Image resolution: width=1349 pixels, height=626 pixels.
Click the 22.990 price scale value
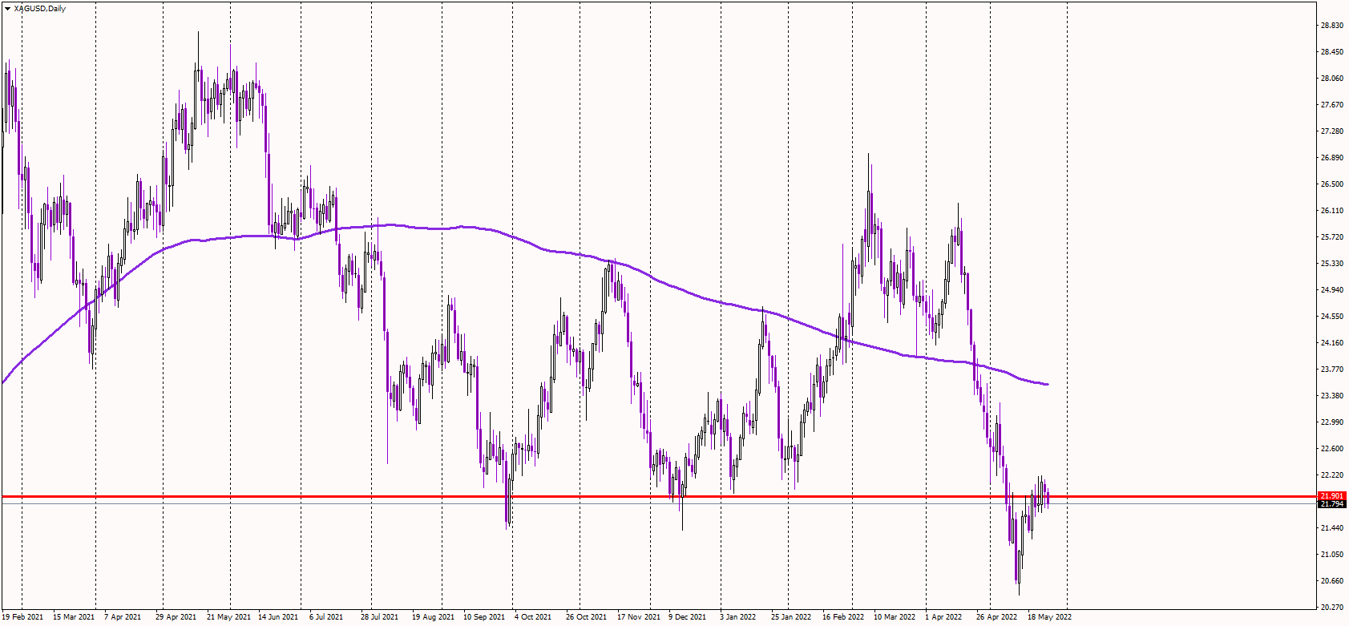point(1332,422)
